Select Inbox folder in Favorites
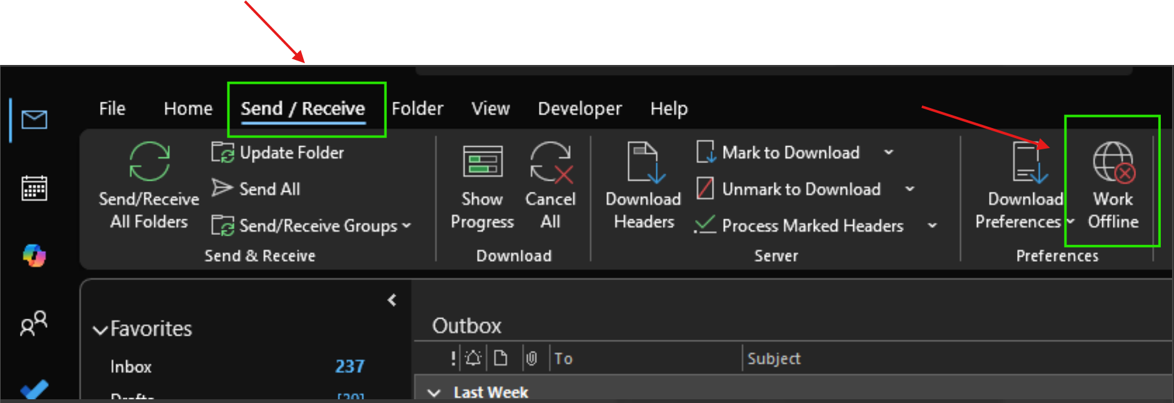This screenshot has height=403, width=1174. click(131, 367)
